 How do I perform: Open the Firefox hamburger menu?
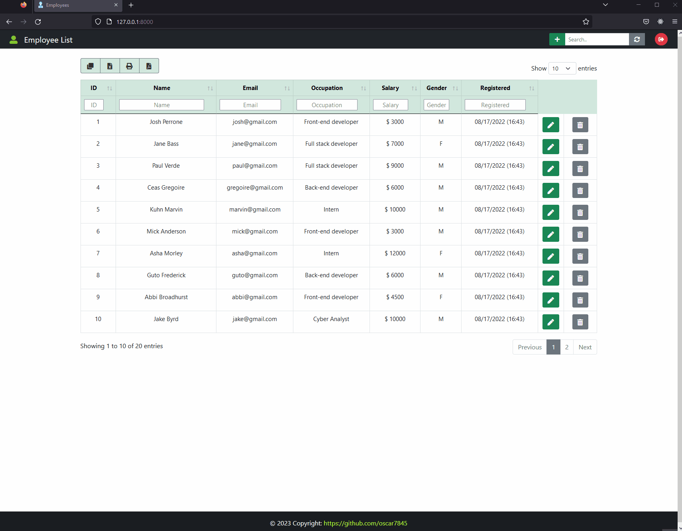[674, 22]
